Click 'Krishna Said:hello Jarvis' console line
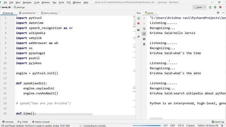The height and width of the screenshot is (127, 226). pos(172,33)
